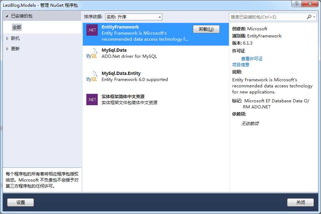Click 'Entity Framework 6.0 supported' description
The width and height of the screenshot is (321, 214).
click(x=135, y=80)
